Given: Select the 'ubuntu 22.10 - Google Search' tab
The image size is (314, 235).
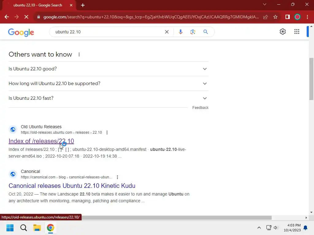Looking at the screenshot, I should (38, 5).
